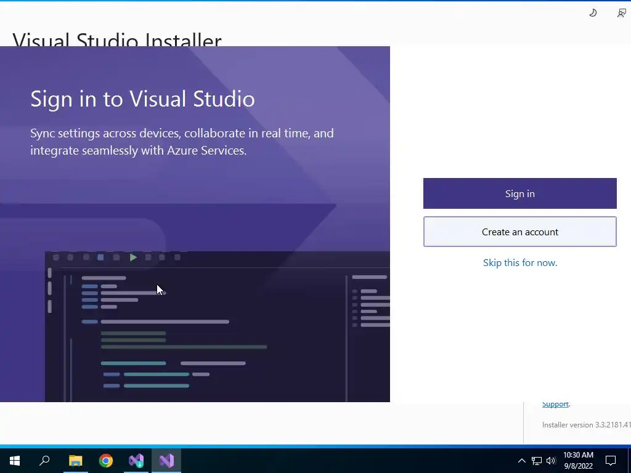Image resolution: width=631 pixels, height=473 pixels.
Task: Launch File Explorer from the taskbar
Action: (75, 461)
